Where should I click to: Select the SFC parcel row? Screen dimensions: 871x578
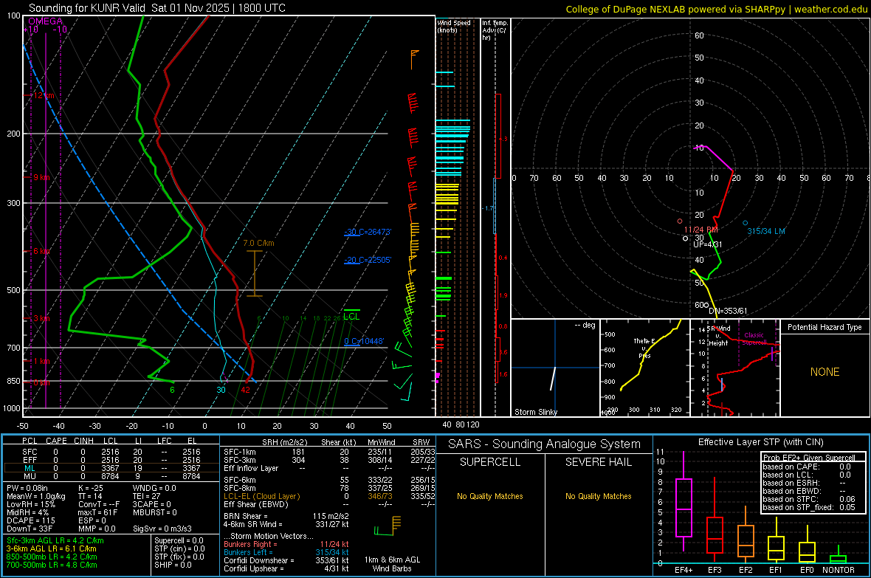tap(111, 452)
